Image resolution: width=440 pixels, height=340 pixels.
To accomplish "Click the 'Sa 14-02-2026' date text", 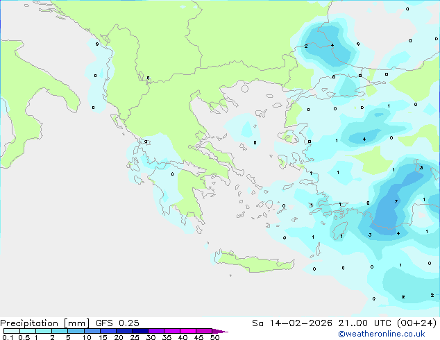I will click(x=292, y=323).
